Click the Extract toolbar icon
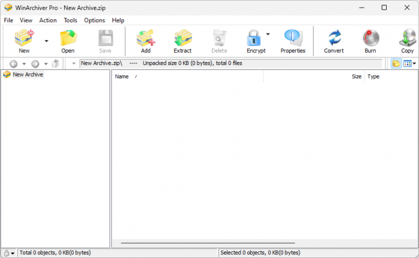 click(x=183, y=39)
